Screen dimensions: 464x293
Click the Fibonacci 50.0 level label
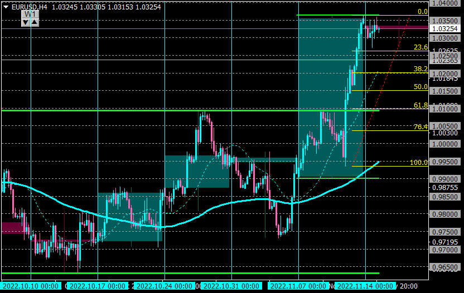tap(420, 87)
